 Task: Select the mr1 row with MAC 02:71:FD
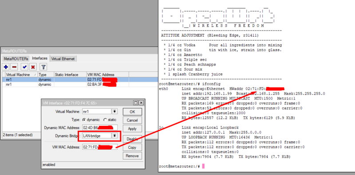click(x=80, y=80)
